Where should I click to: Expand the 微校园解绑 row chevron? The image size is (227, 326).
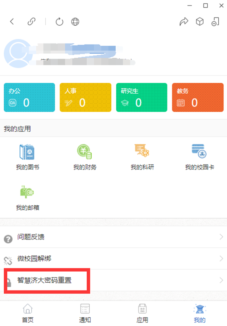[x=221, y=259]
